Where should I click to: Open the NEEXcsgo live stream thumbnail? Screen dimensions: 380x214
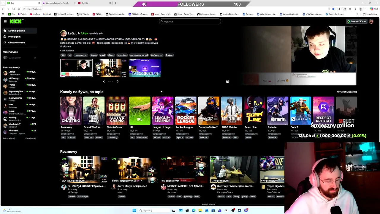(84, 169)
